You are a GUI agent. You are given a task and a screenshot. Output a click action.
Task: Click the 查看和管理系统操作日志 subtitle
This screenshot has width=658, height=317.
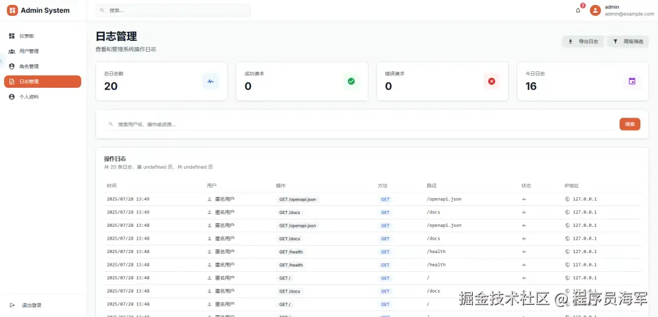coord(126,49)
